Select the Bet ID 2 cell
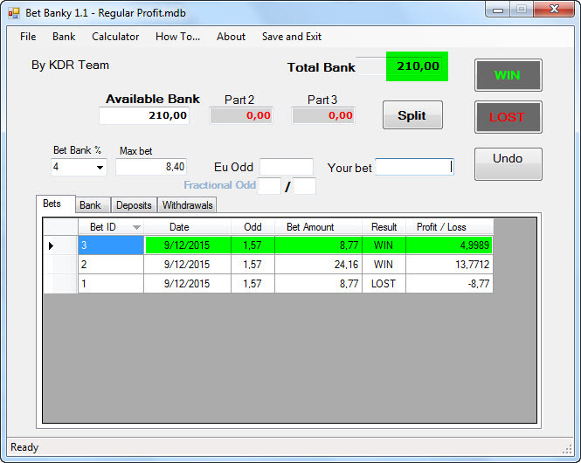The image size is (581, 463). point(111,265)
